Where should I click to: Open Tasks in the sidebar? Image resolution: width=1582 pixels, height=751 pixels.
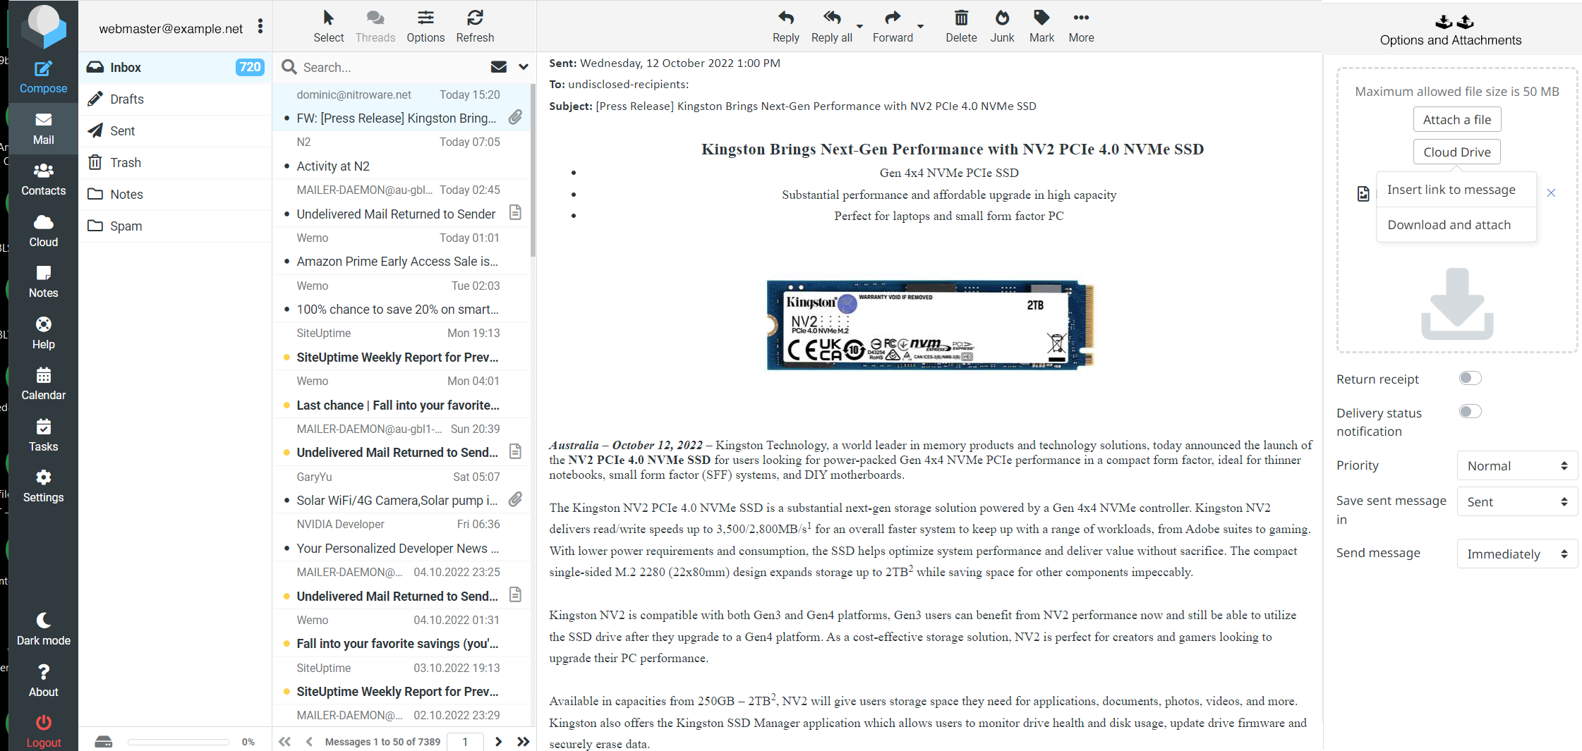(x=43, y=436)
